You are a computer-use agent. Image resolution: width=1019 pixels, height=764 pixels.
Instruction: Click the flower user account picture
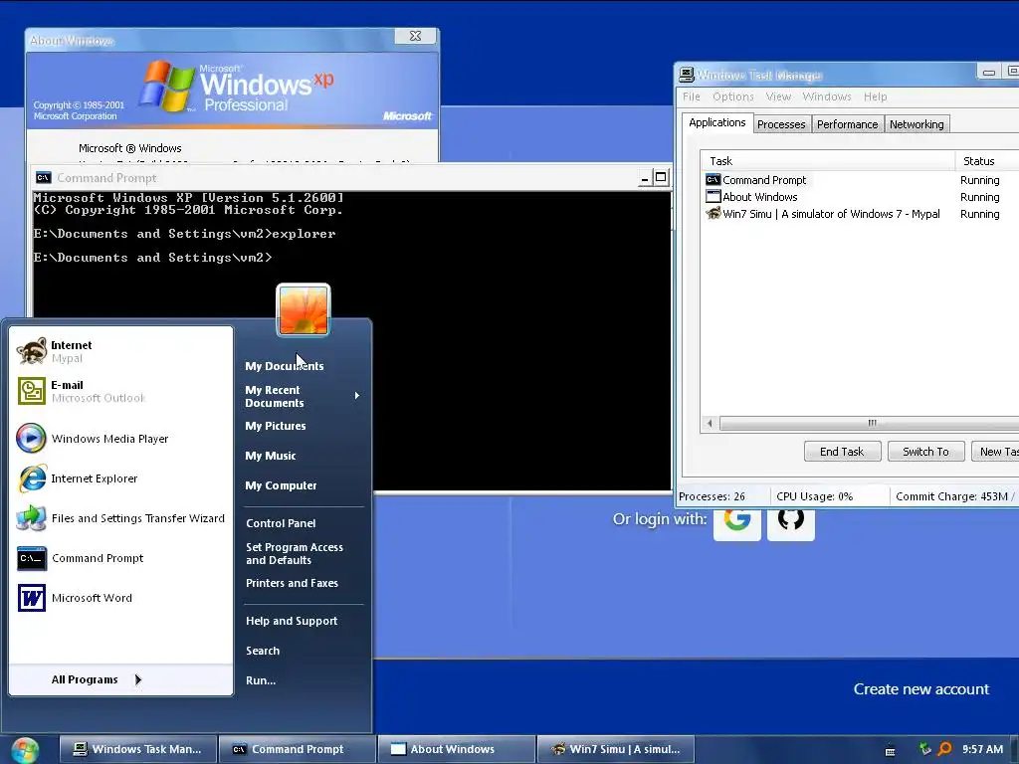click(x=304, y=310)
